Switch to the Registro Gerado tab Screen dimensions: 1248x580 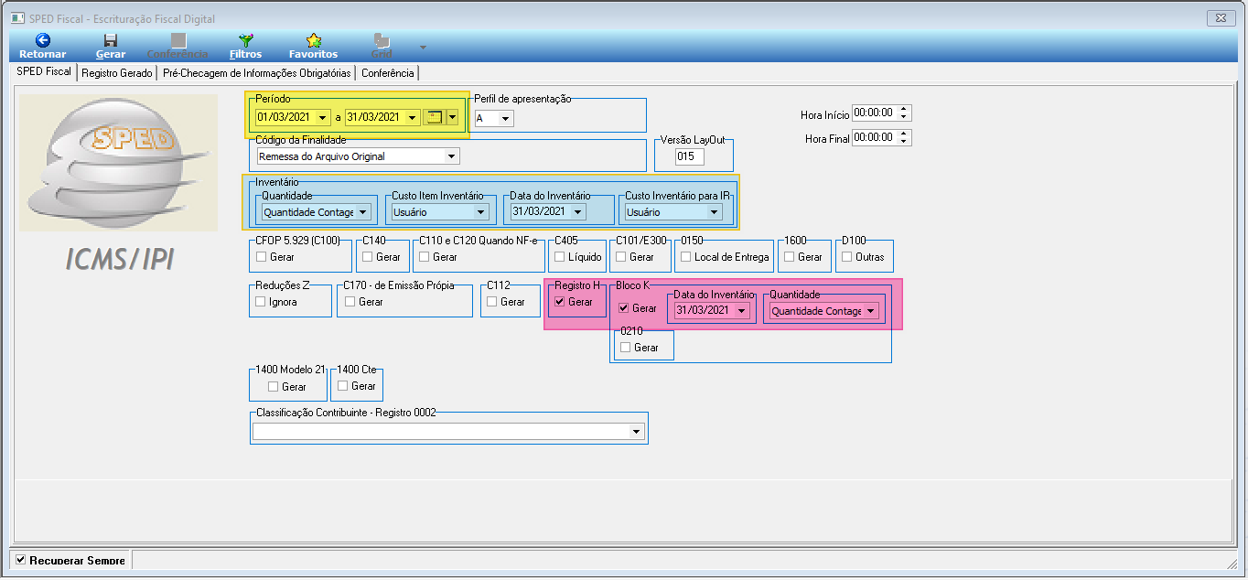pos(116,73)
